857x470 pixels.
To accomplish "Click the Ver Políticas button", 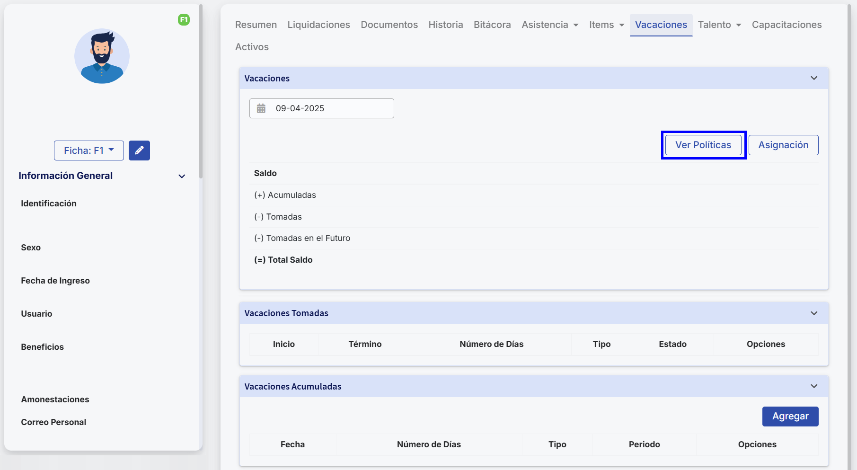I will (703, 145).
